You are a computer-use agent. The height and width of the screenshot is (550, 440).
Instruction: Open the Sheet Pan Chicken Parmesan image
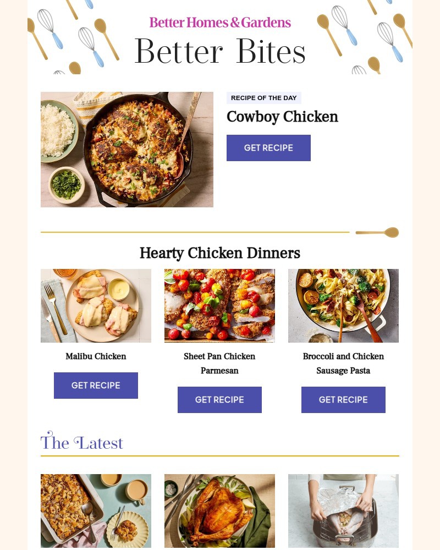click(x=219, y=305)
